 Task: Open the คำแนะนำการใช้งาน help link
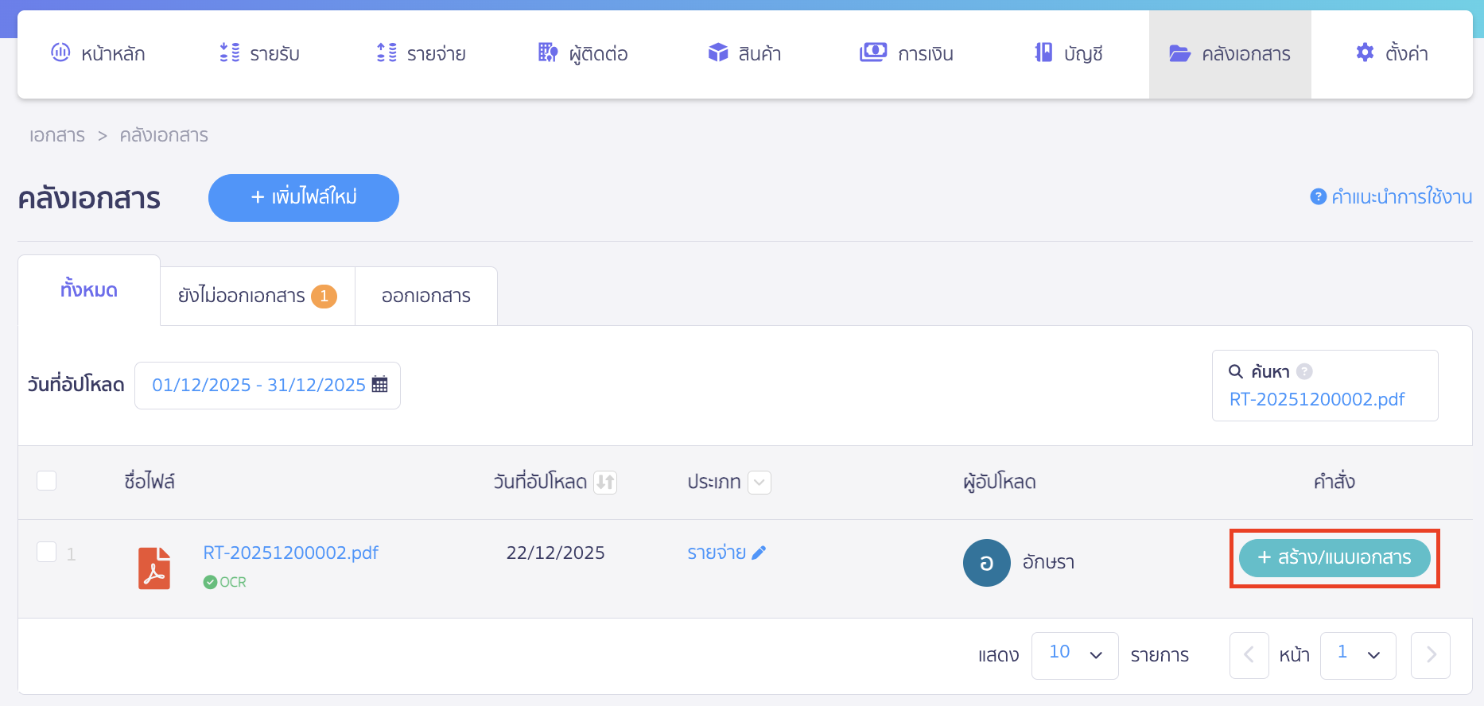coord(1391,196)
